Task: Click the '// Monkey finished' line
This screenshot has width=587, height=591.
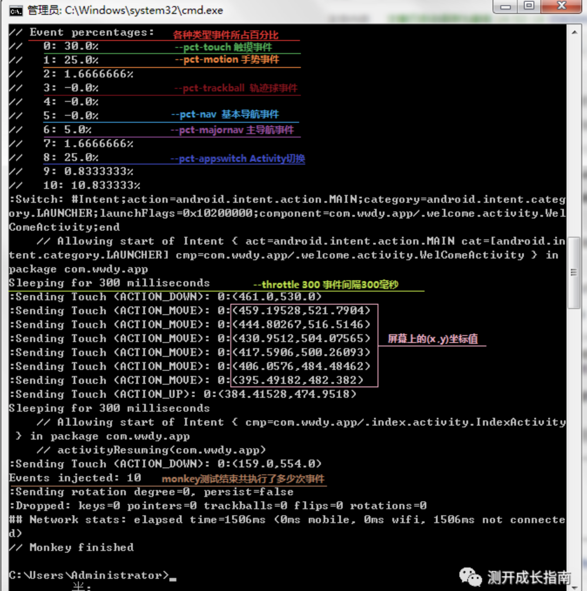Action: [x=71, y=547]
